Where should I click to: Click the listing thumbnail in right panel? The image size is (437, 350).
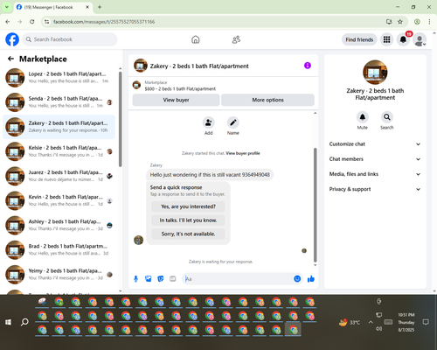pyautogui.click(x=375, y=73)
